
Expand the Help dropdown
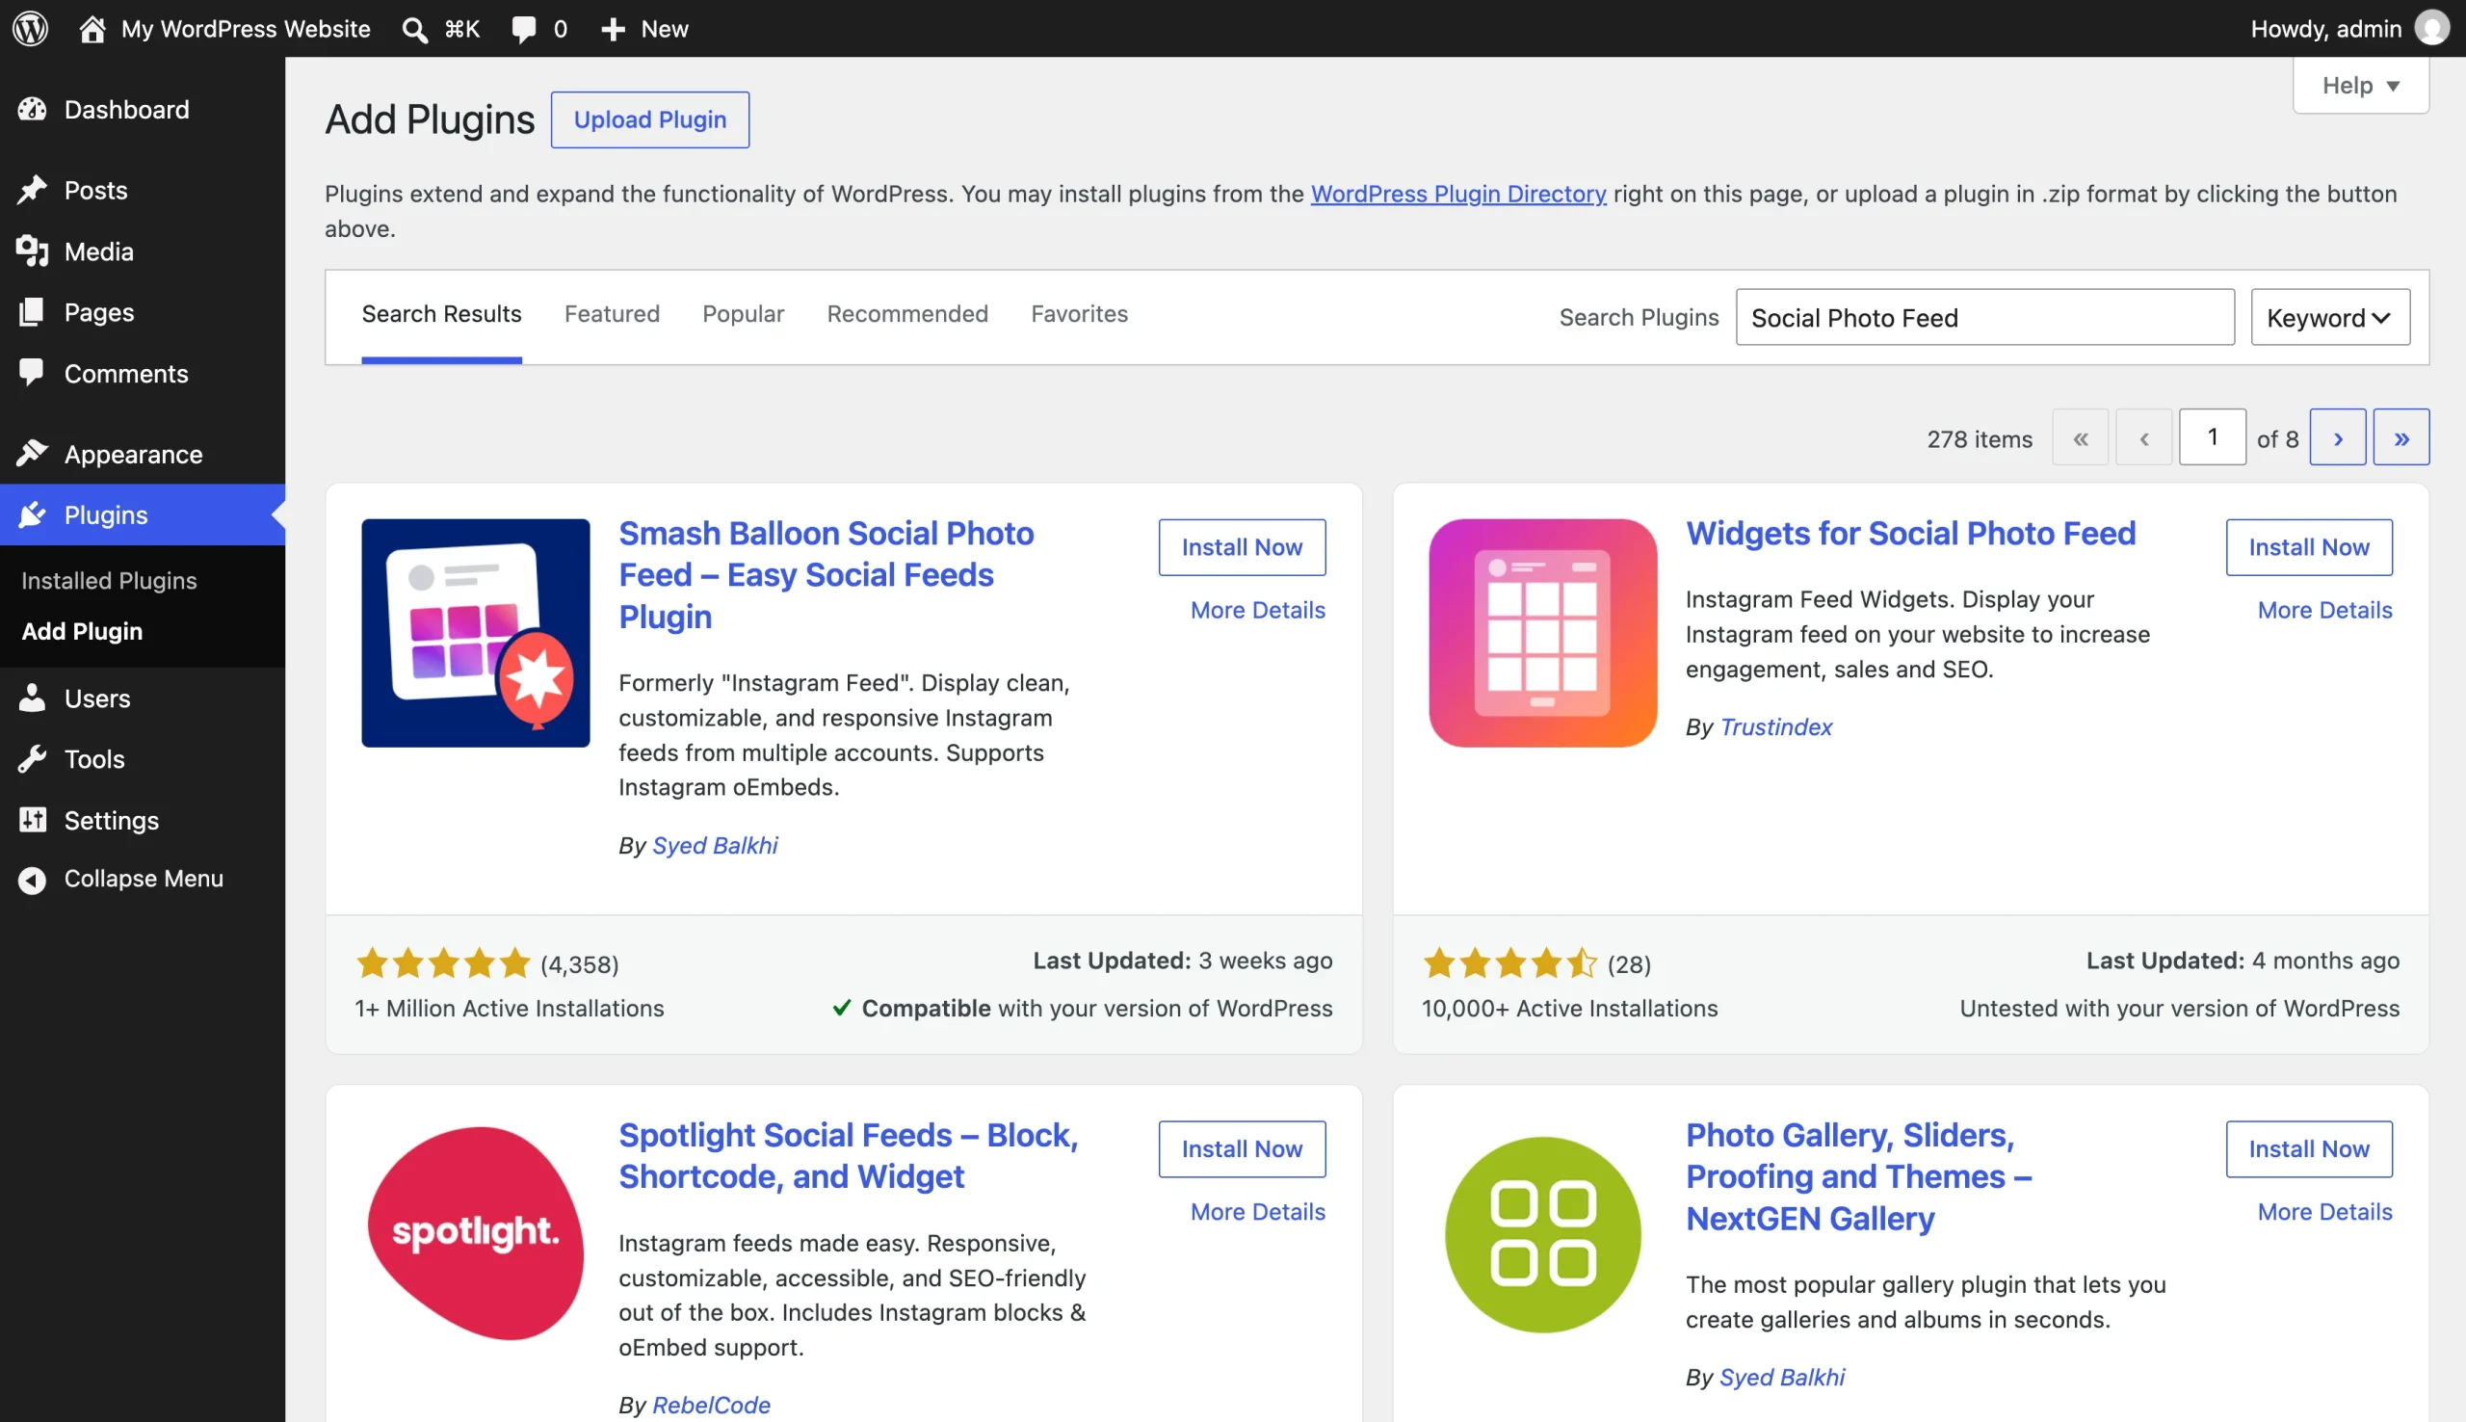[x=2360, y=85]
